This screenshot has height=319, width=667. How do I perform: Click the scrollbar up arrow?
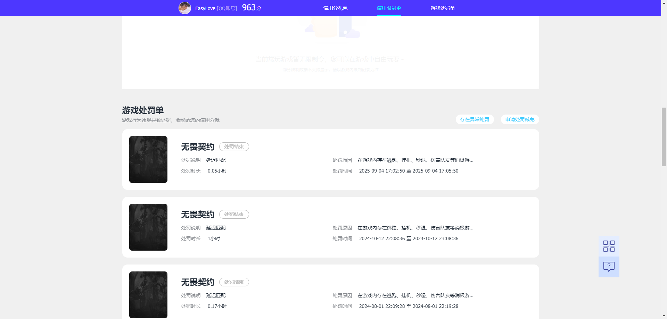(x=664, y=3)
